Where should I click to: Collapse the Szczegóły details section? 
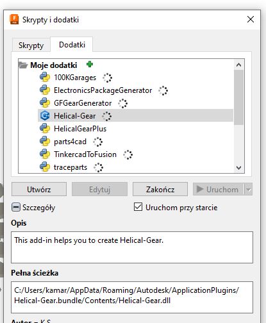pyautogui.click(x=16, y=207)
